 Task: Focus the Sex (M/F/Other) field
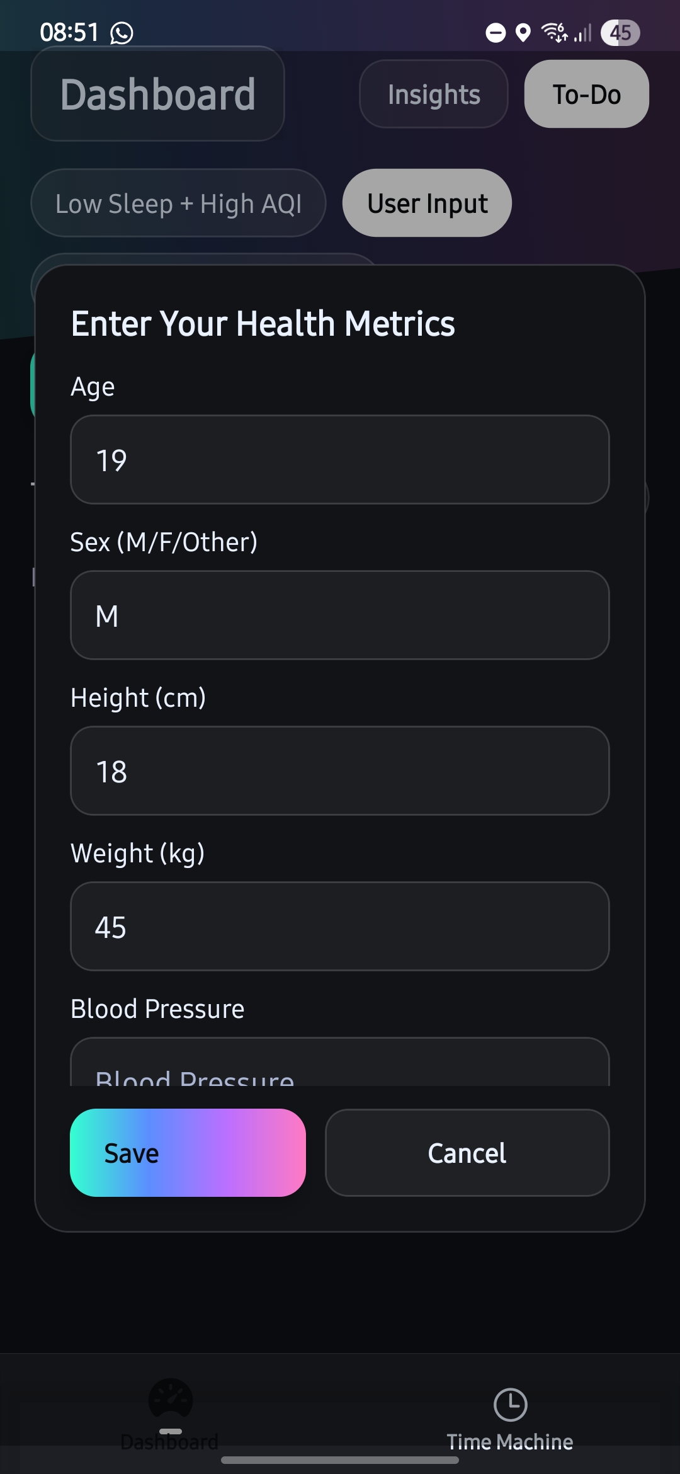340,615
